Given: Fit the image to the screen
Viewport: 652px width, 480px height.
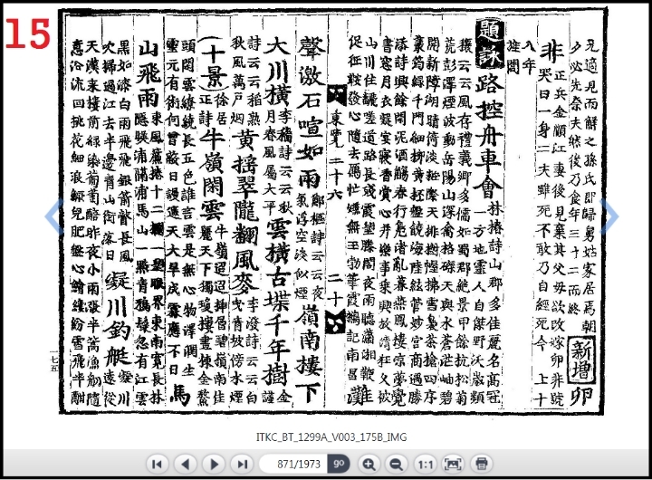Looking at the screenshot, I should point(454,464).
